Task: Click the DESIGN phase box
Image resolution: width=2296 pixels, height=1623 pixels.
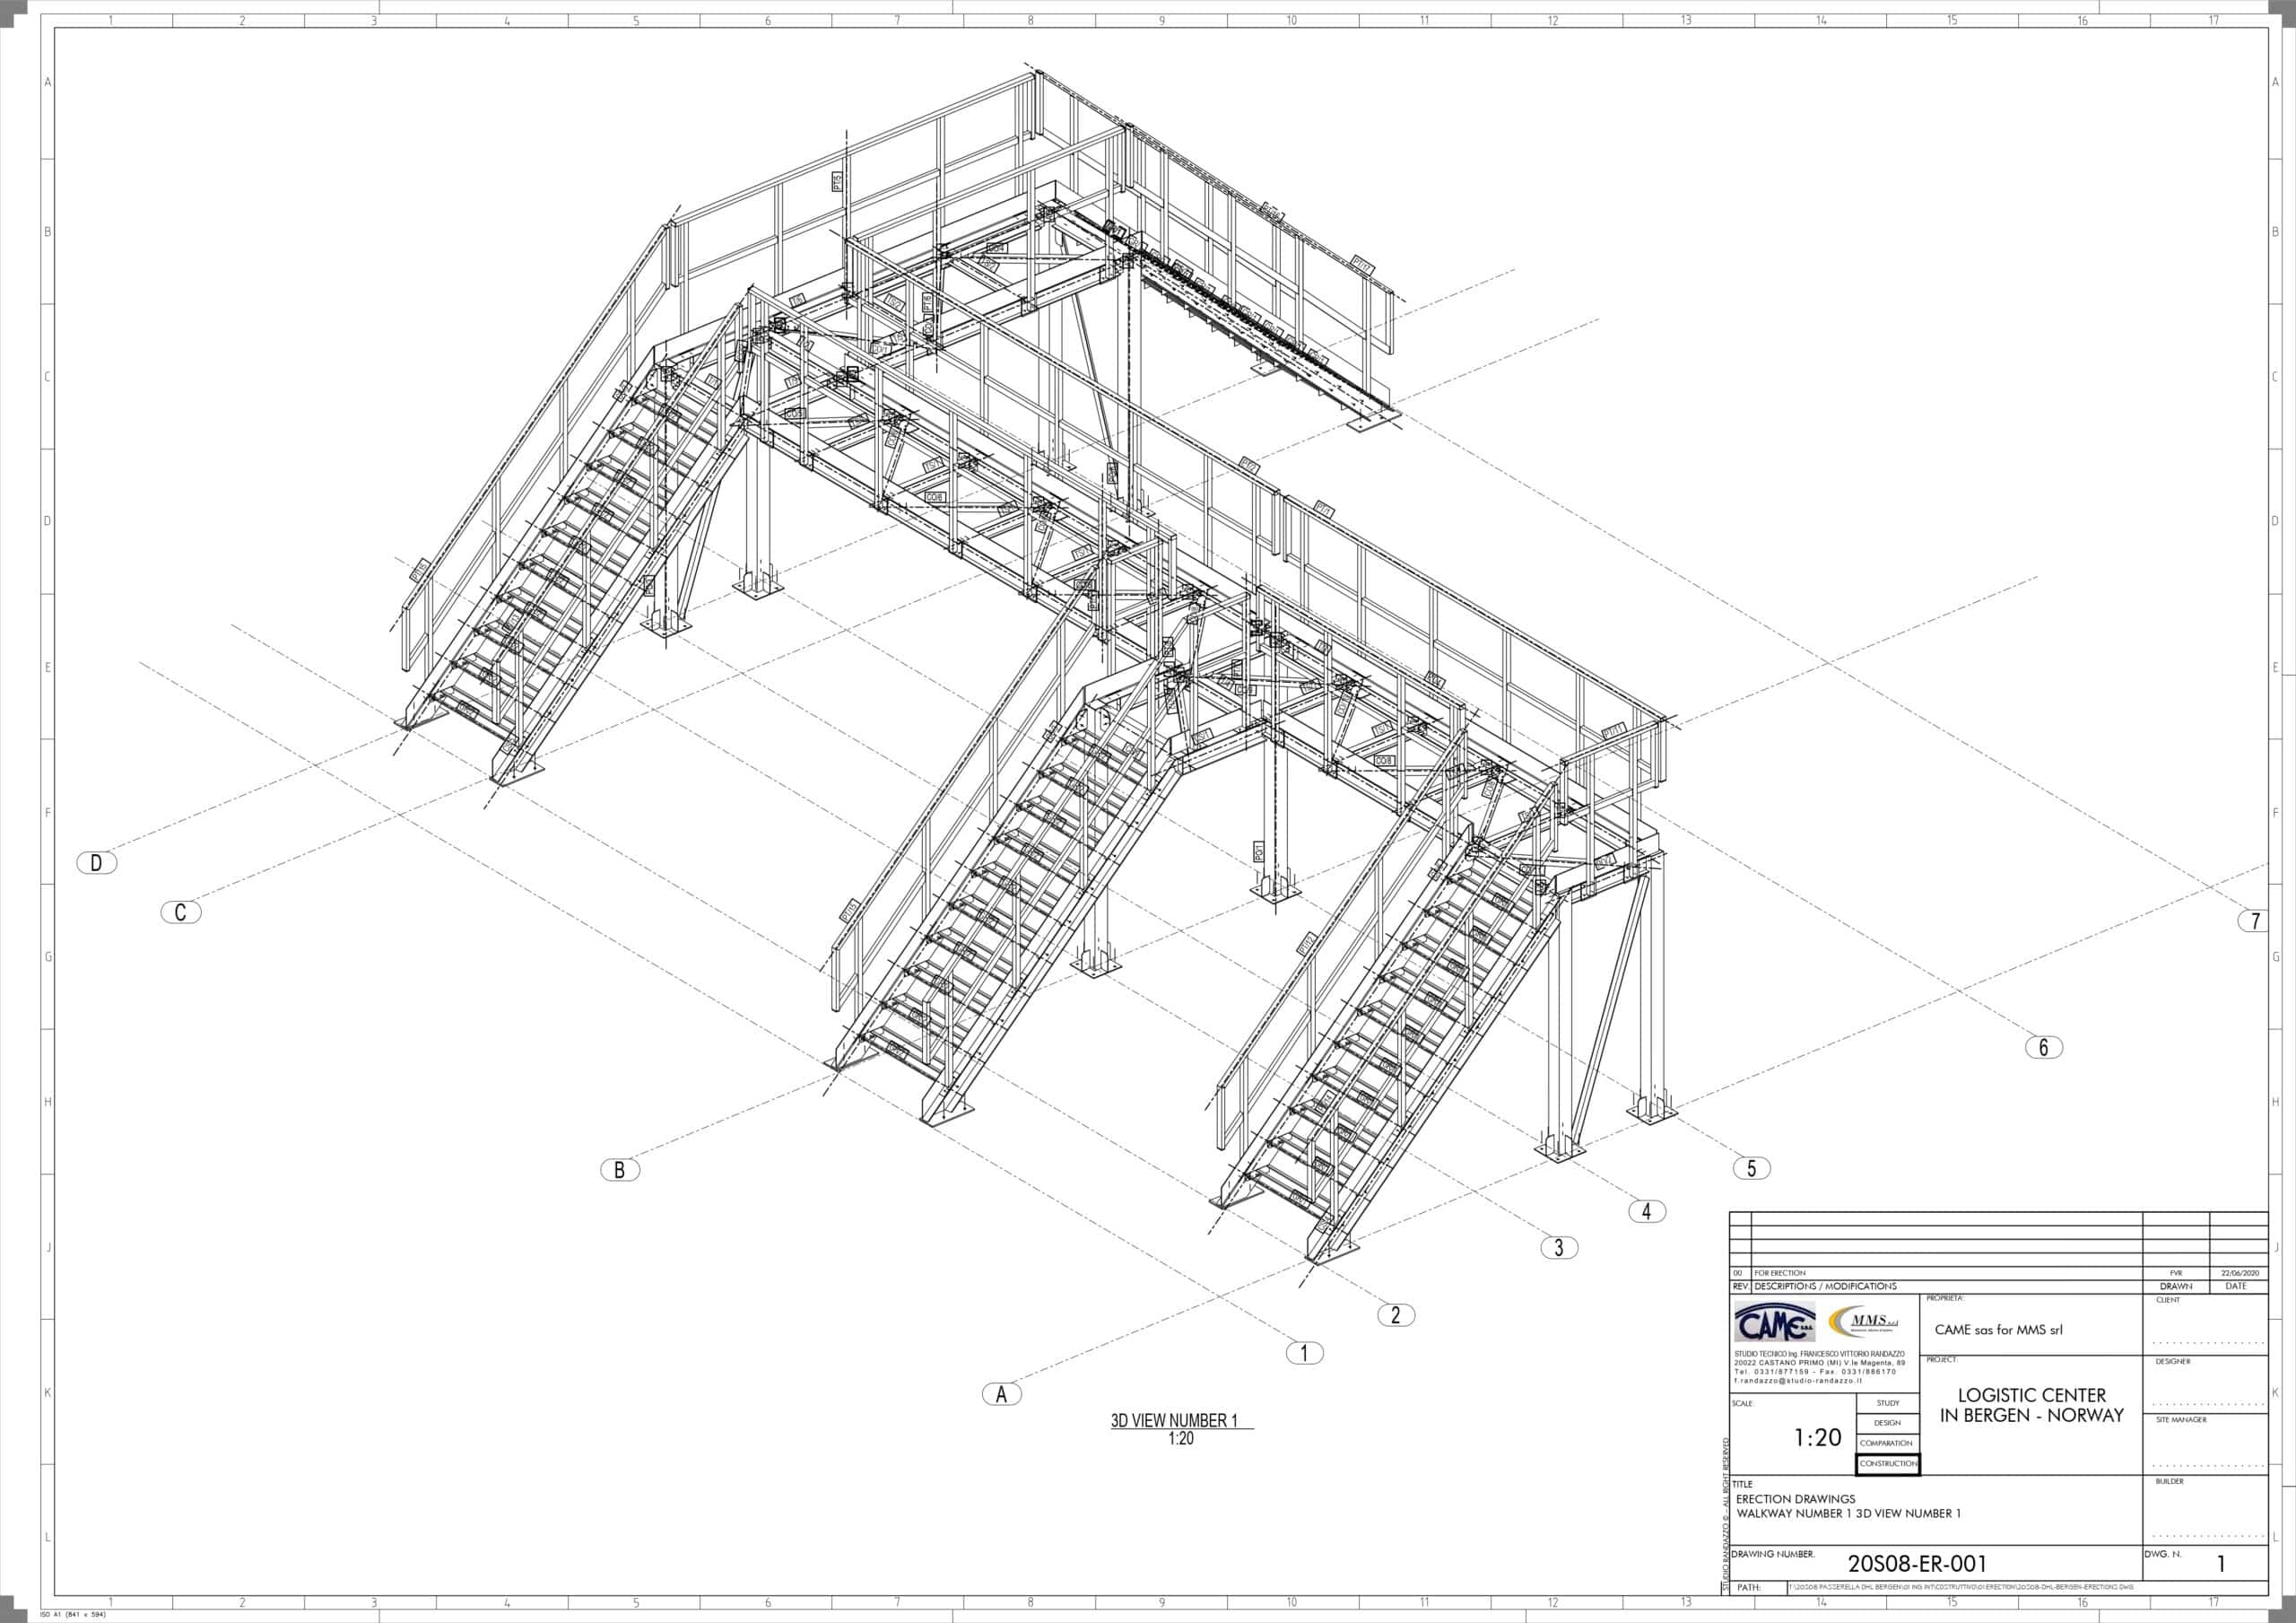Action: (x=1888, y=1423)
